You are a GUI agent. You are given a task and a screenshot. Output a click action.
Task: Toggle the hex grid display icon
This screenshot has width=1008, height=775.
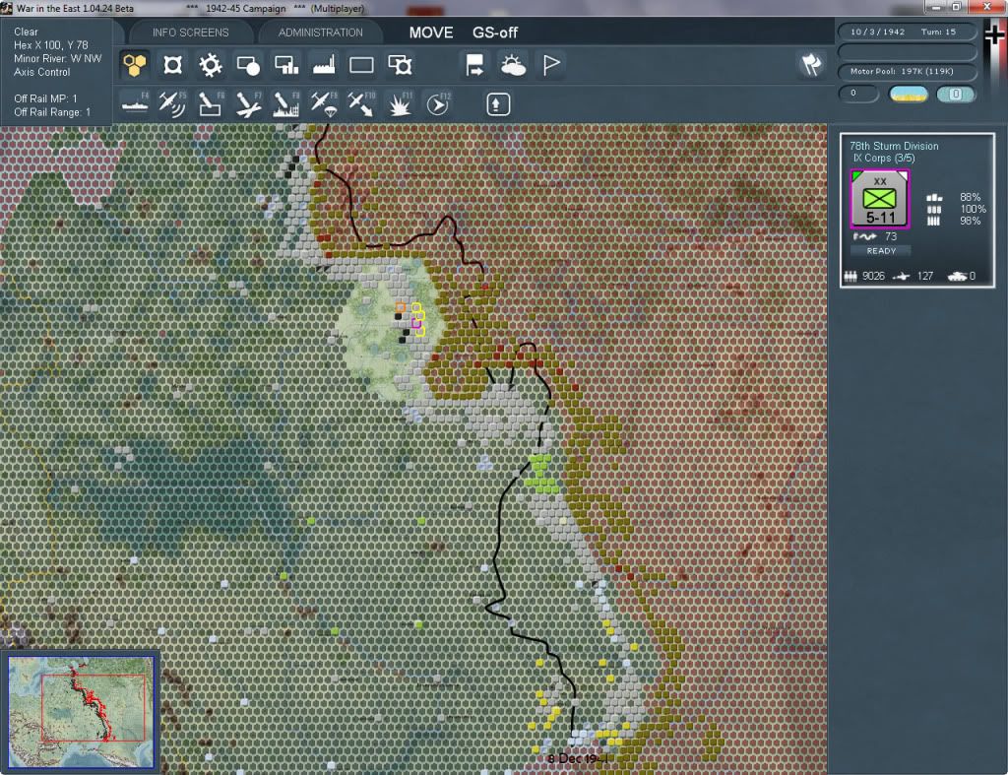[134, 65]
